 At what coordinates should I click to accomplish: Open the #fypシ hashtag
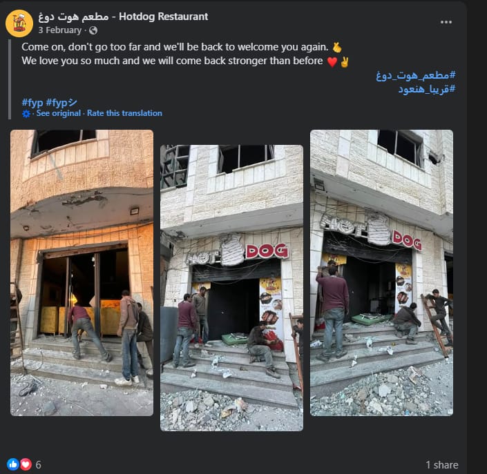(x=61, y=102)
